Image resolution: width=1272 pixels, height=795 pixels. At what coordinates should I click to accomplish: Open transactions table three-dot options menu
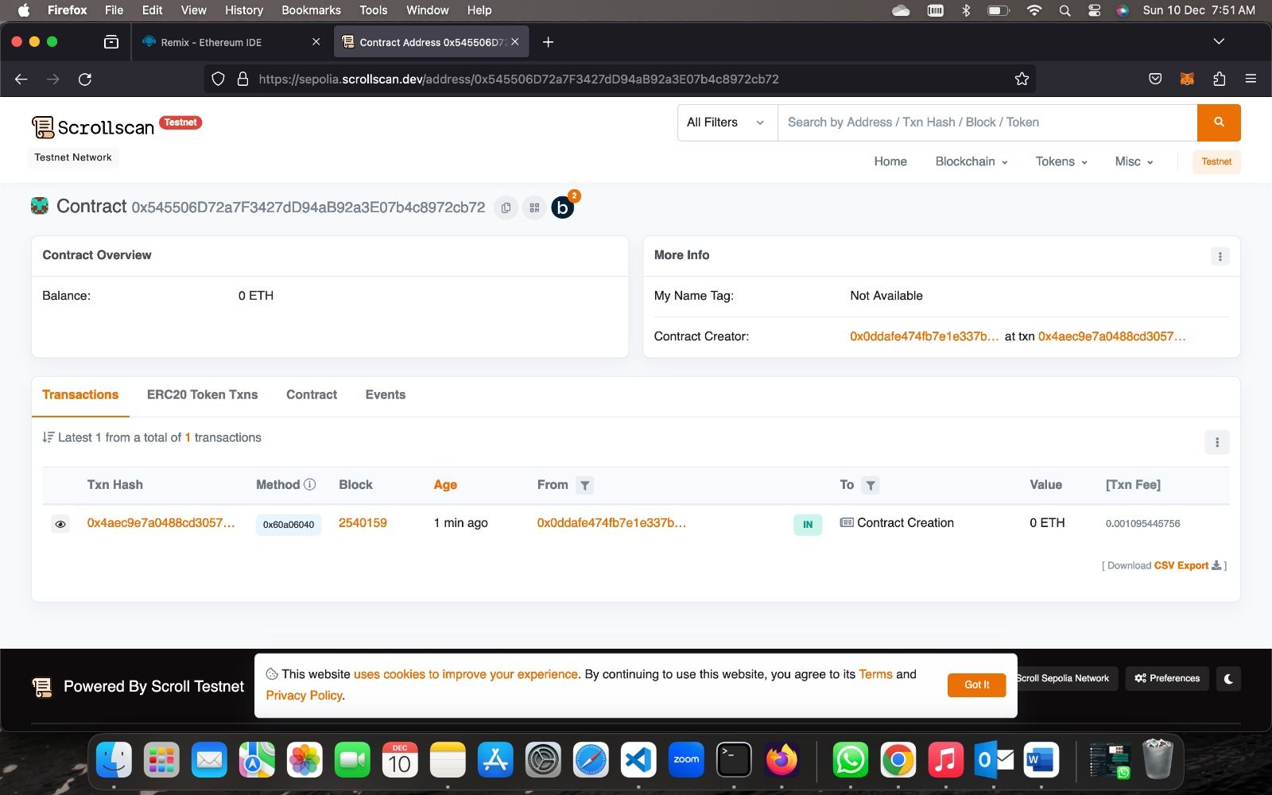[x=1217, y=442]
